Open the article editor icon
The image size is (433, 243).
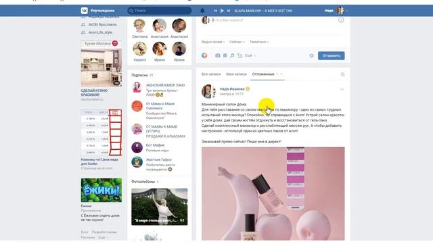click(x=240, y=55)
